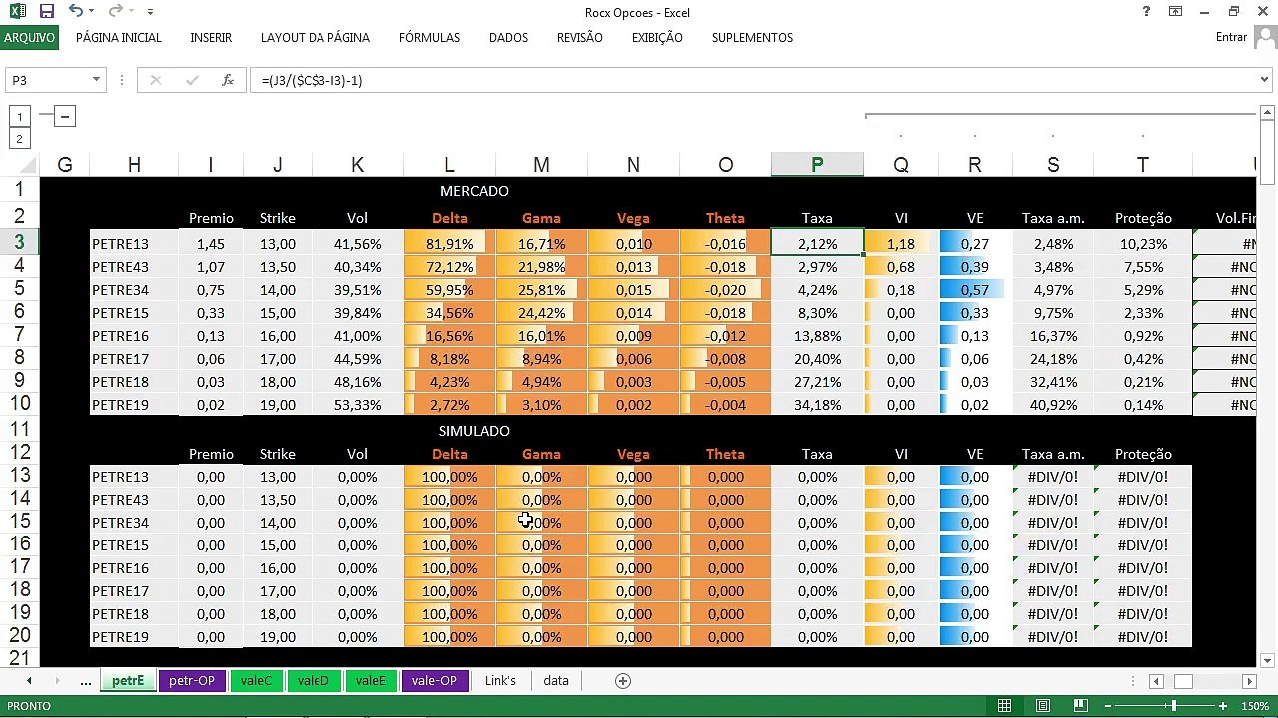Open the Quick Access Toolbar customize dropdown

150,12
